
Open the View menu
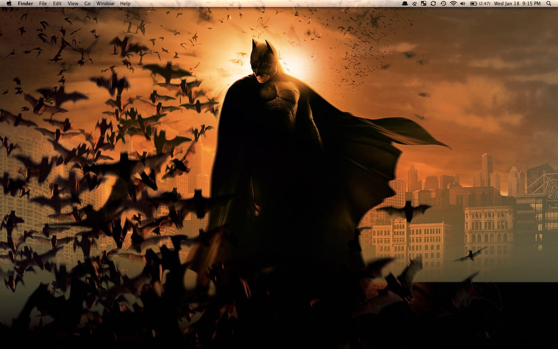(x=73, y=3)
